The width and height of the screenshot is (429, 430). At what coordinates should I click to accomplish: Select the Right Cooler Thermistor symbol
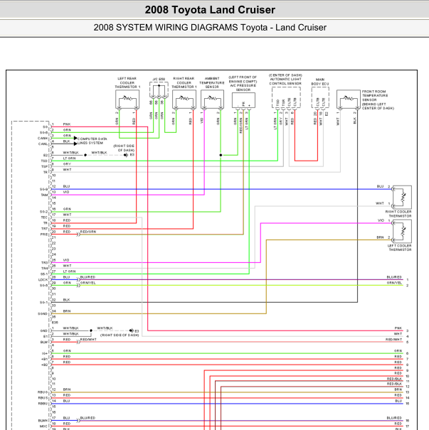[x=402, y=197]
